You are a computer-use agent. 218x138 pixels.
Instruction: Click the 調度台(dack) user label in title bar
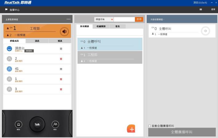200,2
